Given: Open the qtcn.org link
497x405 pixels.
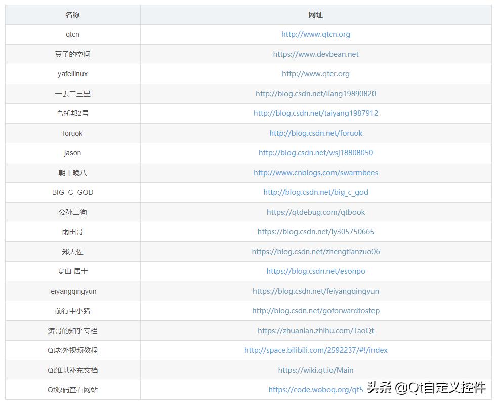Looking at the screenshot, I should click(x=316, y=34).
